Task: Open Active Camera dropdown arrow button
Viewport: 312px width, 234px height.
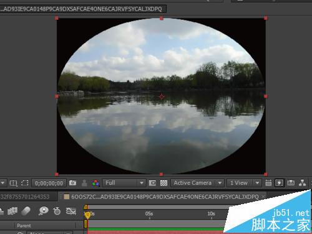Action: pos(220,183)
